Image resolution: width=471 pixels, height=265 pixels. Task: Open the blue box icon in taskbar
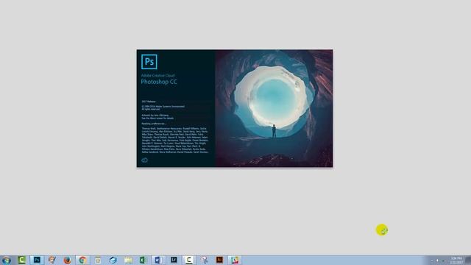[x=113, y=260]
